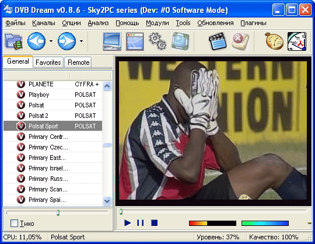Click the CYFRA + provider cell
The image size is (315, 244).
coord(87,84)
